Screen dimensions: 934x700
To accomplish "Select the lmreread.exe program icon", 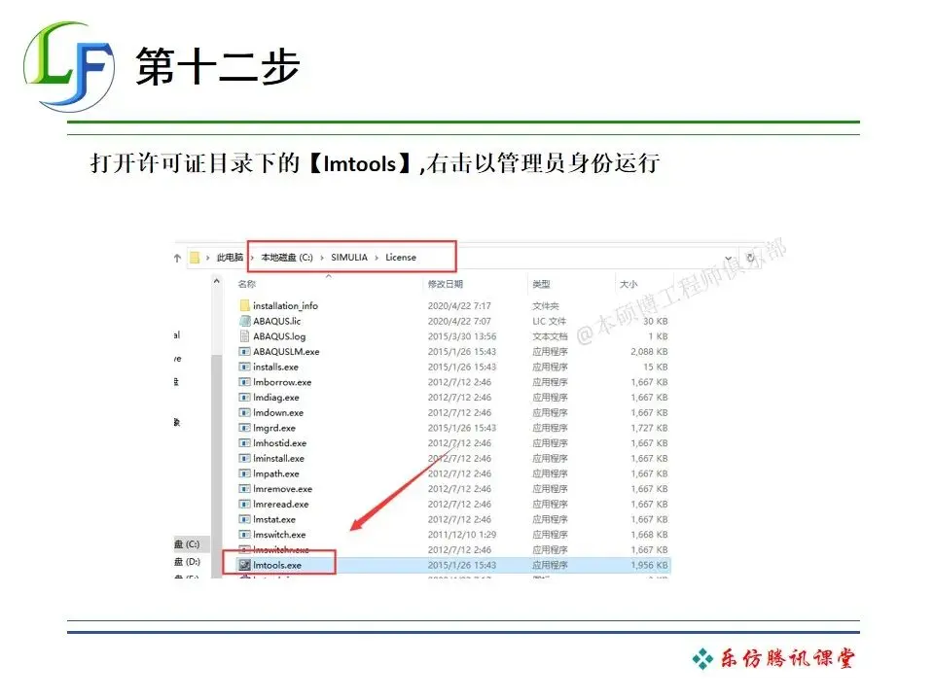I will [244, 505].
